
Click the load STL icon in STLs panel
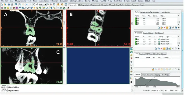153,69
